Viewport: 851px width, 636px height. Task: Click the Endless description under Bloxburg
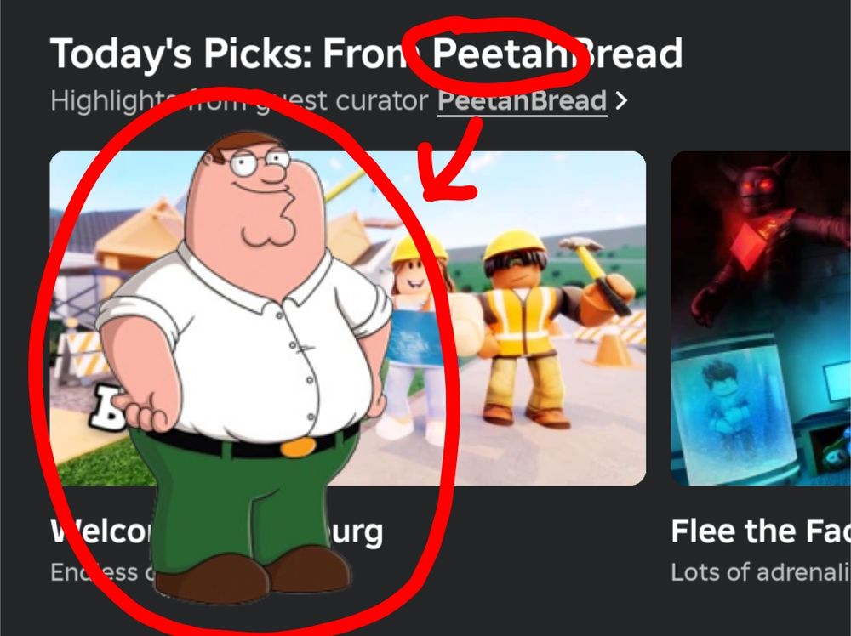(102, 572)
